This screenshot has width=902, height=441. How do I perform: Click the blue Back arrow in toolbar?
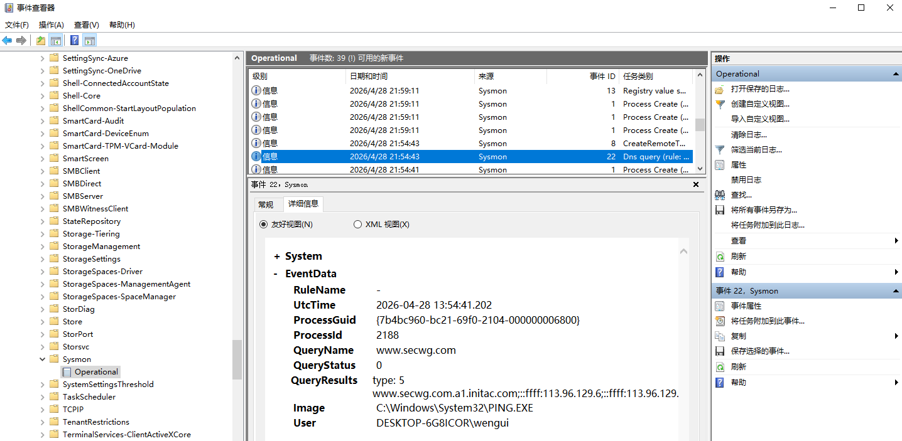coord(7,41)
